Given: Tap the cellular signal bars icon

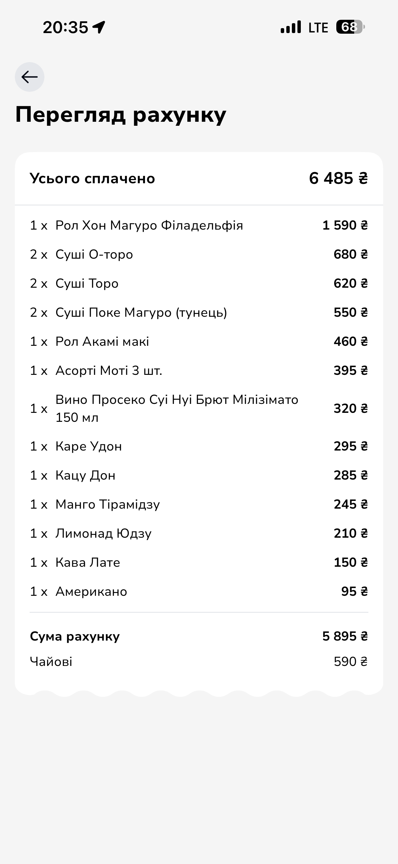Looking at the screenshot, I should coord(291,27).
